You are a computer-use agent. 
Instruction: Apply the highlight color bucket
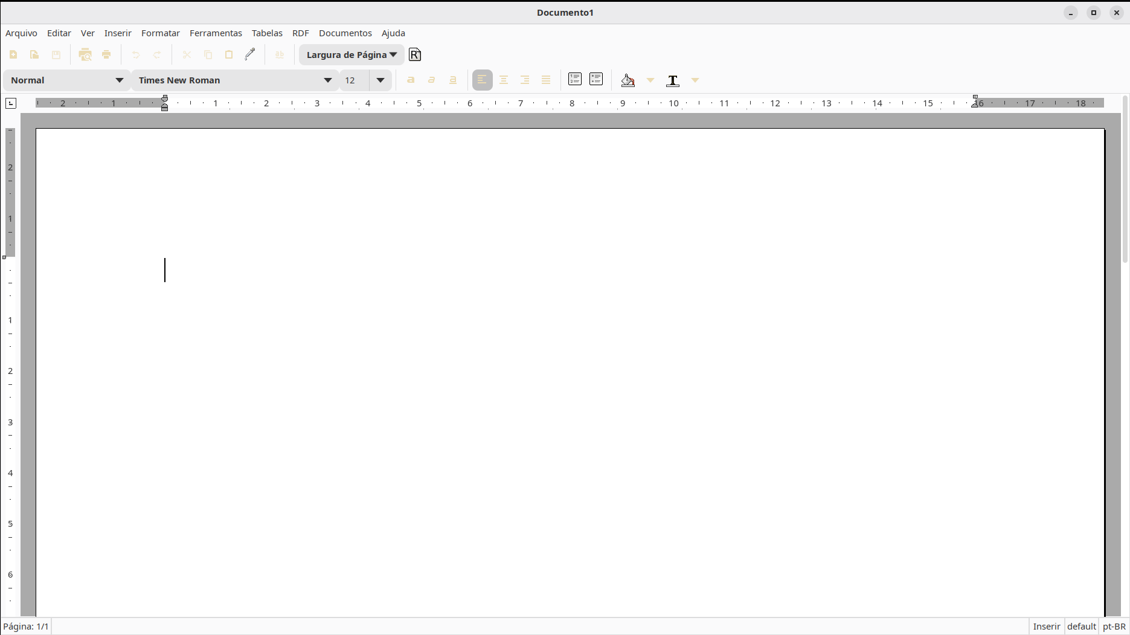coord(628,80)
